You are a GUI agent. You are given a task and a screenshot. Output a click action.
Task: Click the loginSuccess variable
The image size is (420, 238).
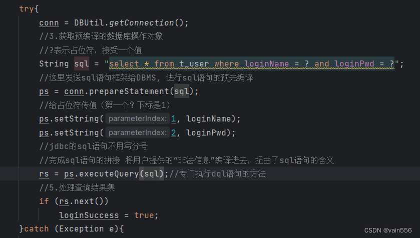click(89, 215)
